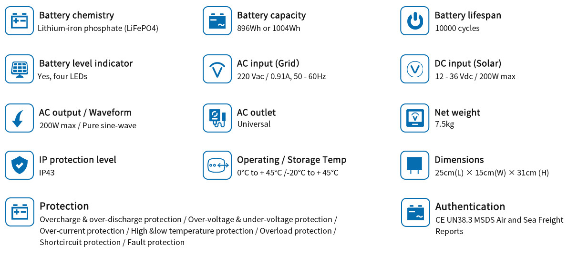Click the Battery chemistry icon
Image resolution: width=568 pixels, height=257 pixels.
[x=19, y=21]
